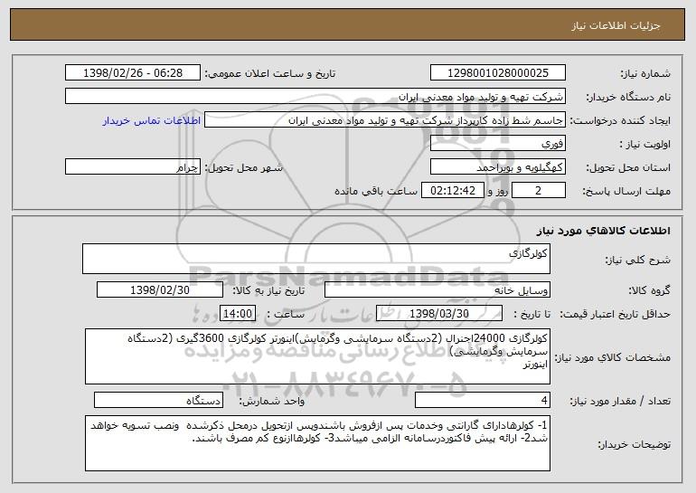The image size is (696, 493).
Task: Click the delivery city field چرام
Action: click(x=133, y=166)
